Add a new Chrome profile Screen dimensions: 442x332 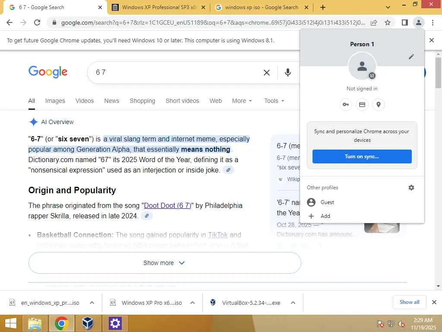(362, 216)
